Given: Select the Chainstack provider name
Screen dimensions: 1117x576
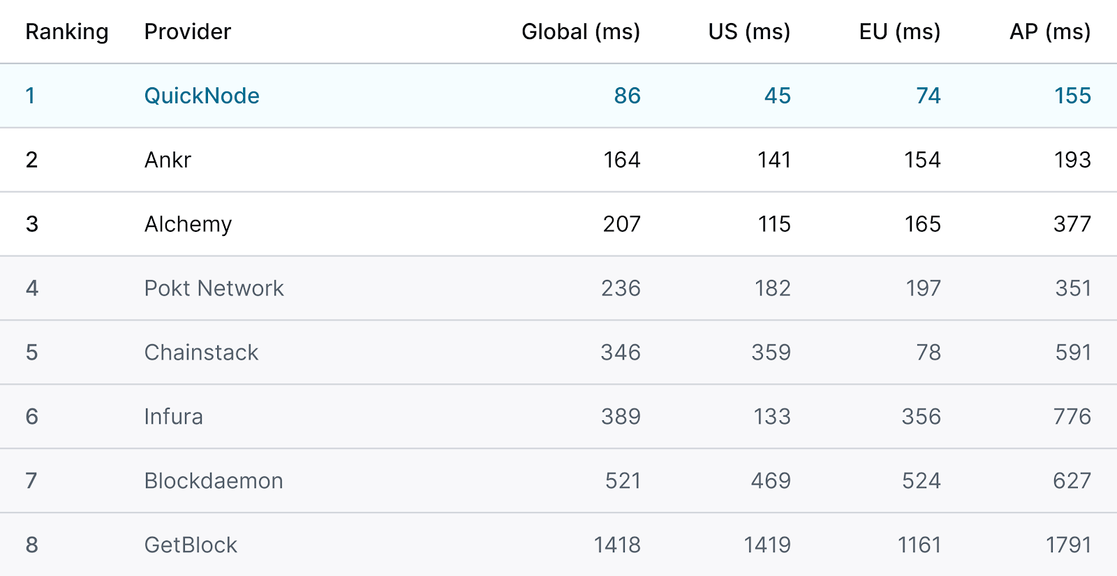Looking at the screenshot, I should click(201, 353).
